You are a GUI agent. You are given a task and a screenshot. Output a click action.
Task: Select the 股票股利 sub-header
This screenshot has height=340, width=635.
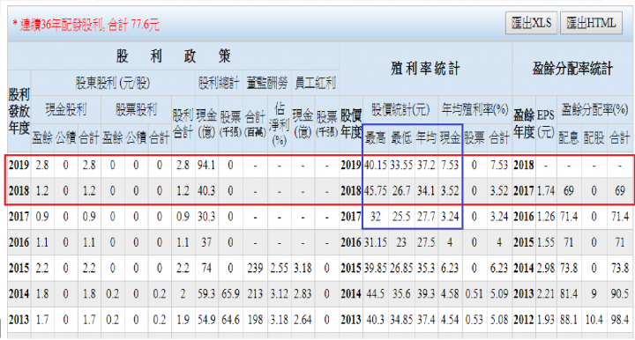click(x=136, y=109)
